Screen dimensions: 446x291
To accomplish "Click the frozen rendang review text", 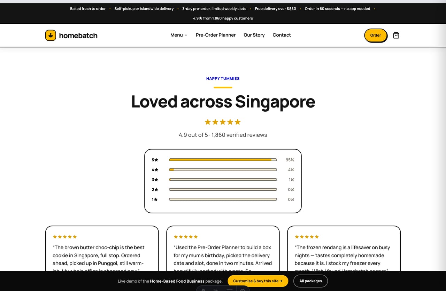I will tap(343, 259).
